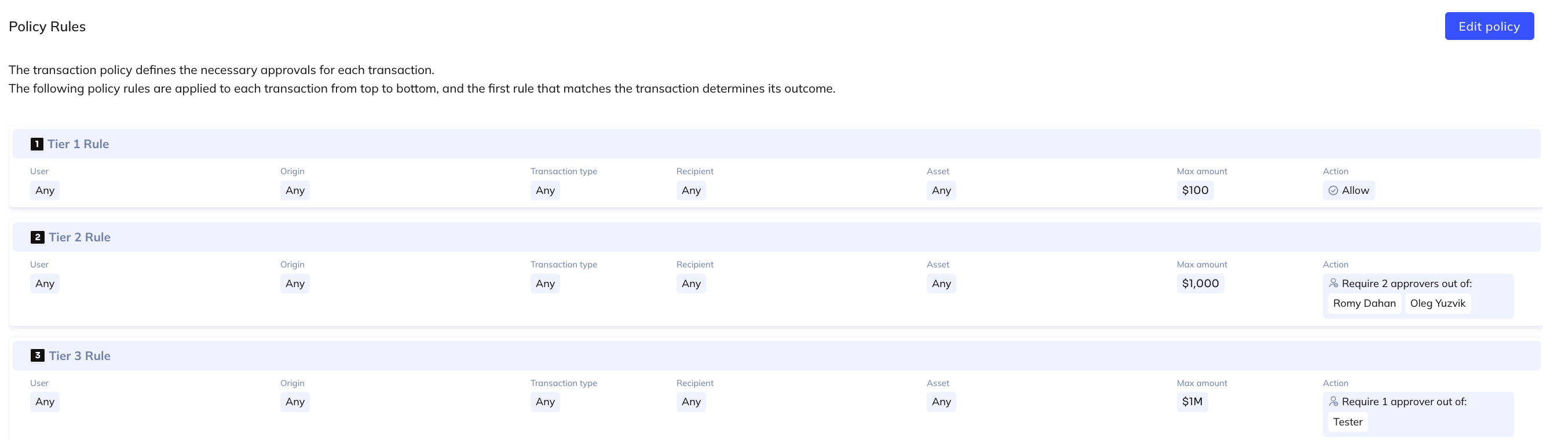Click the Tester approver chip

coord(1347,421)
